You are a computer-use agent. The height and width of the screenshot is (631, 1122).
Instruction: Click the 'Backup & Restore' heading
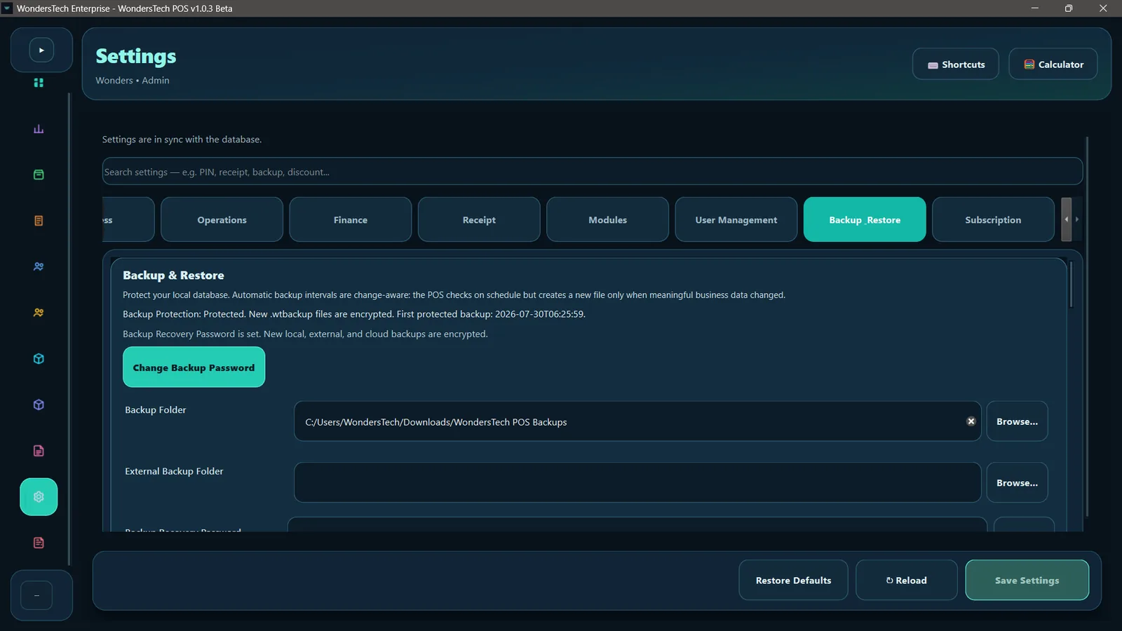[x=173, y=276]
